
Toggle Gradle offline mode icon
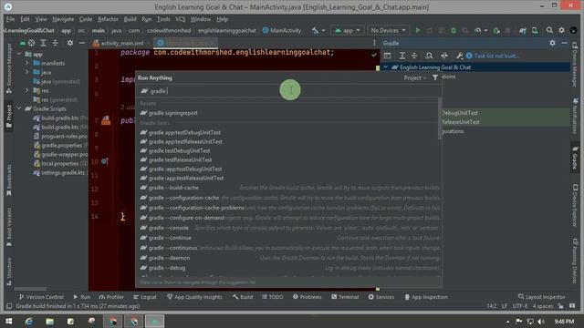click(444, 56)
